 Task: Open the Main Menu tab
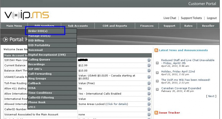pyautogui.click(x=14, y=26)
